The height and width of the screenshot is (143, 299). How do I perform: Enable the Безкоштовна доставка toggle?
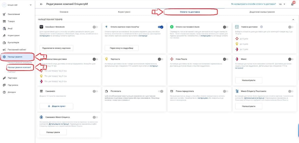[95, 59]
